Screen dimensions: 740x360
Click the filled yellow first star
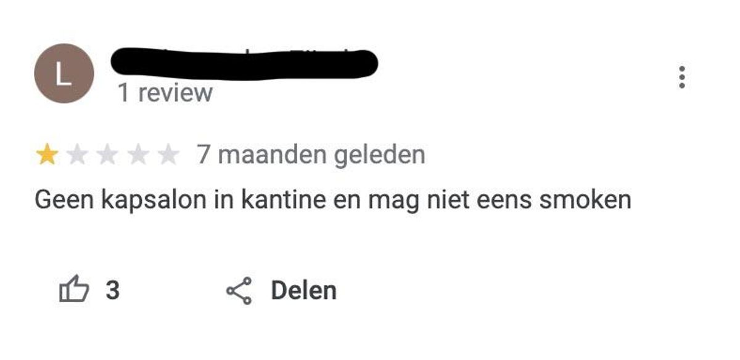[x=47, y=155]
